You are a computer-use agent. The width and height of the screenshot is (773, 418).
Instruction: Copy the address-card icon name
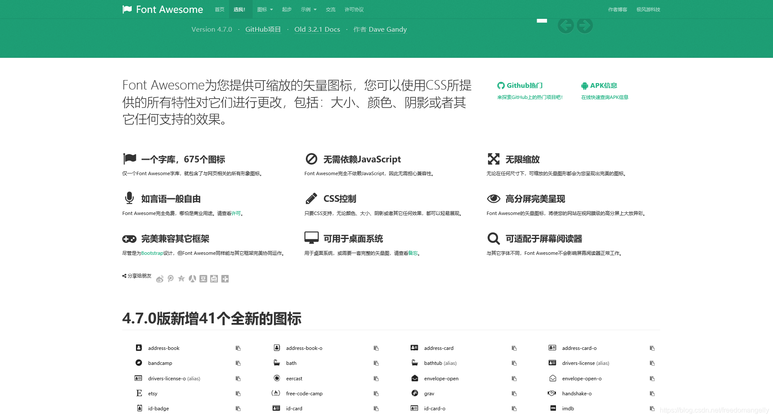click(514, 348)
